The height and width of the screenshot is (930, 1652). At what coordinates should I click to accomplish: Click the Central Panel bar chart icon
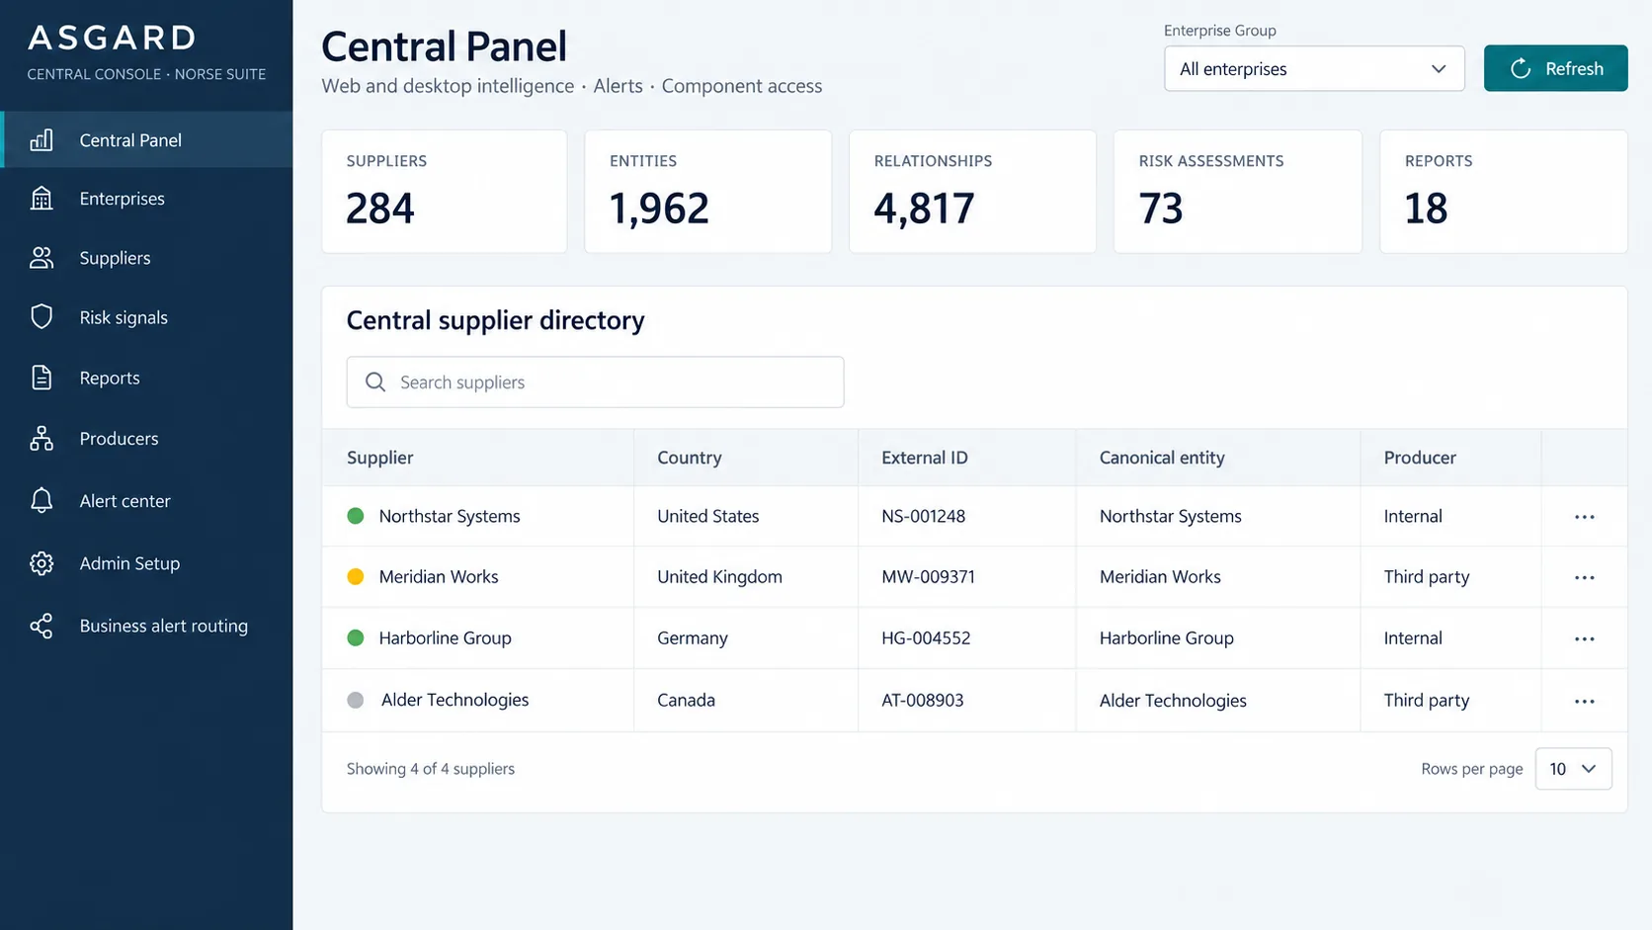pyautogui.click(x=41, y=139)
